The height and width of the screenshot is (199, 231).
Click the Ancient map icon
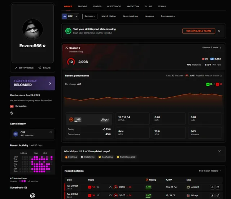click(188, 187)
